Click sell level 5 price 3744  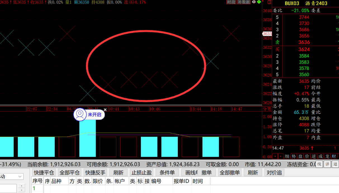304,17
